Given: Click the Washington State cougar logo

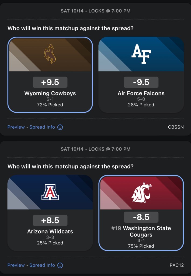Looking at the screenshot, I should (141, 192).
